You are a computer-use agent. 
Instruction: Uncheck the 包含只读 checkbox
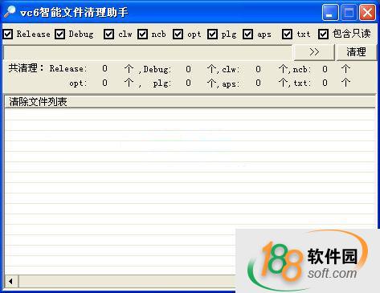coord(323,35)
